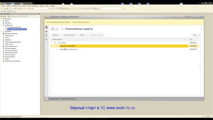Select СчетаДенежныхСредств catalog in tree
Image resolution: width=213 pixels, height=120 pixels.
point(14,27)
